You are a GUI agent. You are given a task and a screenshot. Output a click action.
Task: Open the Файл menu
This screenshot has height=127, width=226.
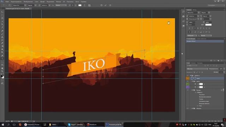7,1
